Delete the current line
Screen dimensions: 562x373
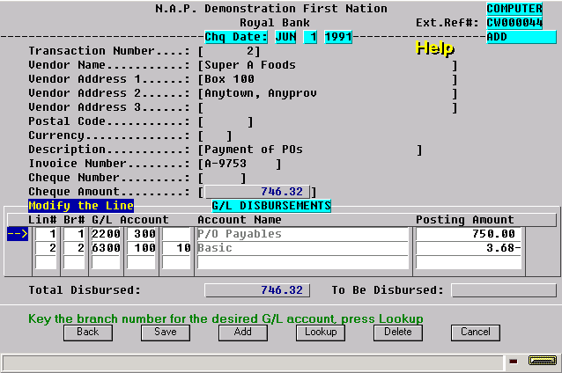398,333
